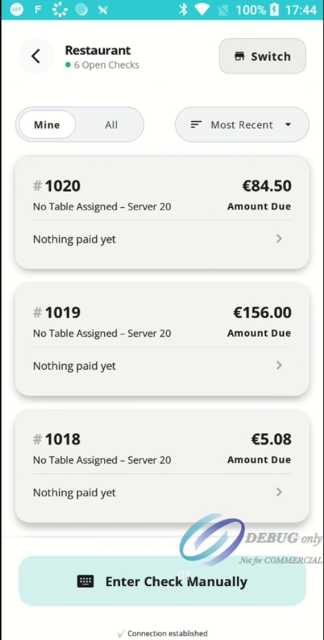Click the store icon on Switch
This screenshot has width=324, height=640.
[x=239, y=56]
